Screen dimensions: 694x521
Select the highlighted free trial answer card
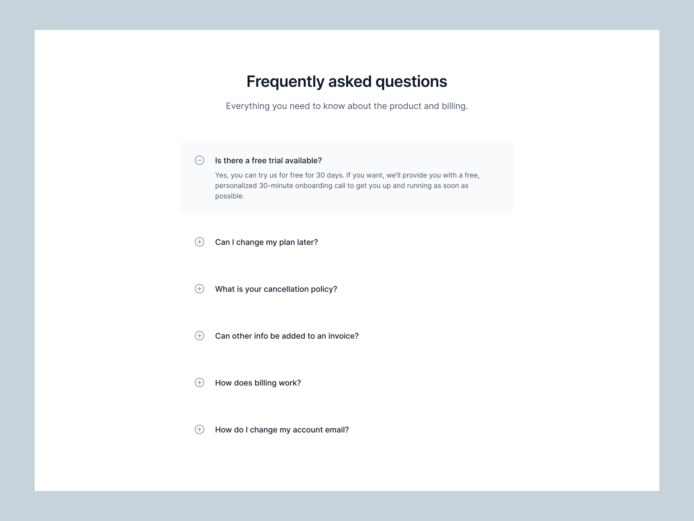(x=347, y=177)
